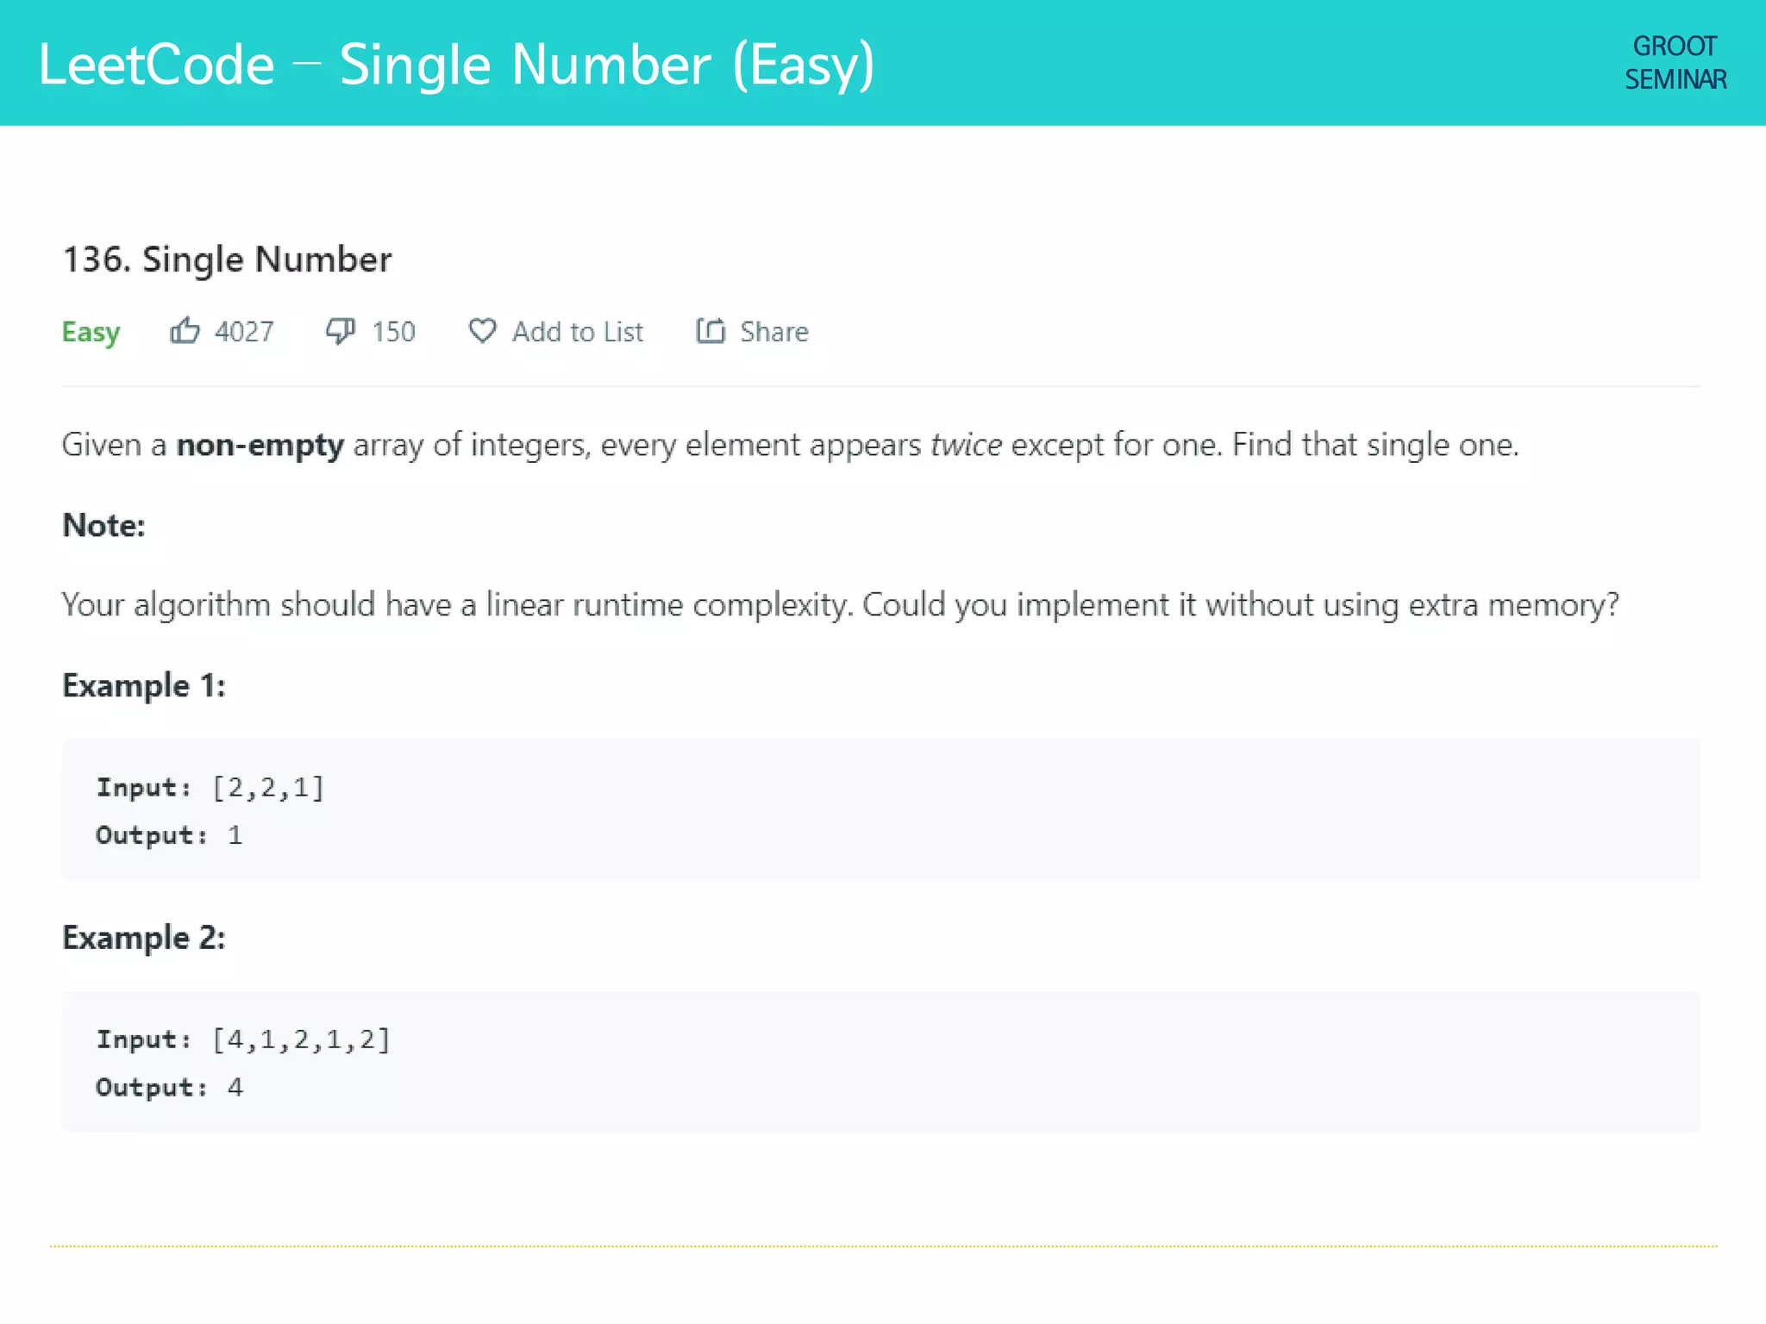Click the GROOT SEMINAR text in header
Viewport: 1766px width, 1324px height.
tap(1675, 63)
